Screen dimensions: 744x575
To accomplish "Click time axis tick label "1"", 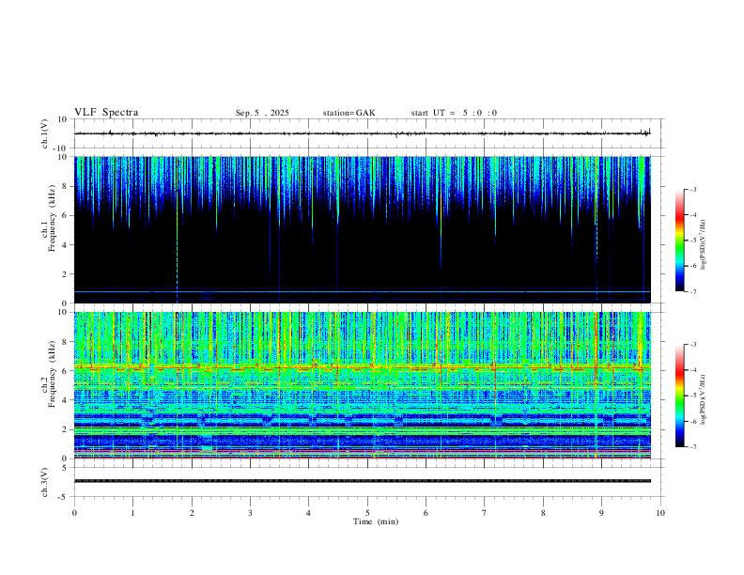I will (x=132, y=513).
